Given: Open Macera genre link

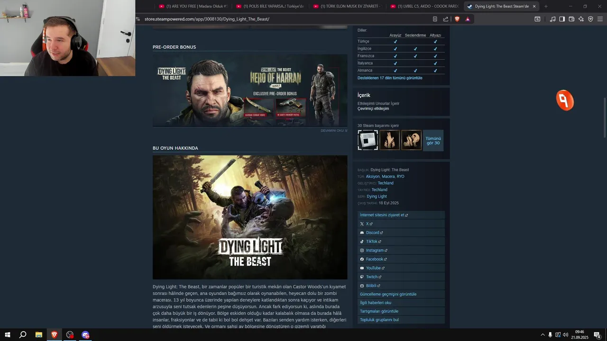Looking at the screenshot, I should tap(388, 176).
